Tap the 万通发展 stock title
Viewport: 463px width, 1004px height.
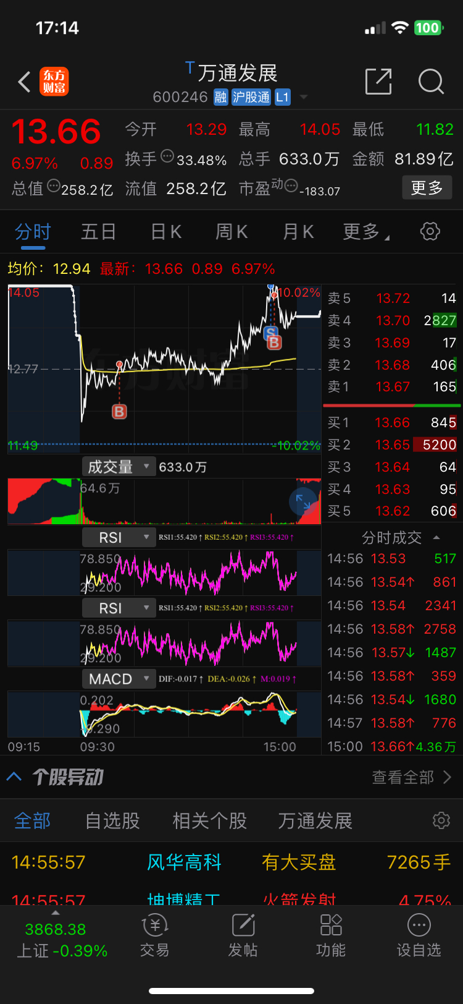[238, 73]
